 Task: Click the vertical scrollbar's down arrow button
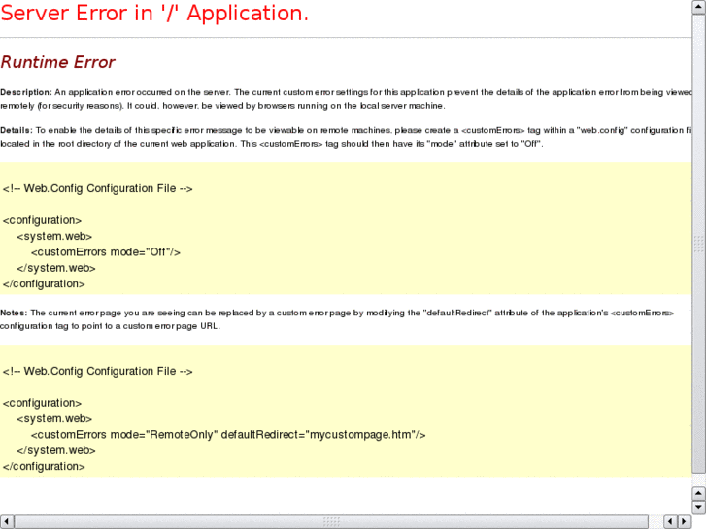pos(698,507)
